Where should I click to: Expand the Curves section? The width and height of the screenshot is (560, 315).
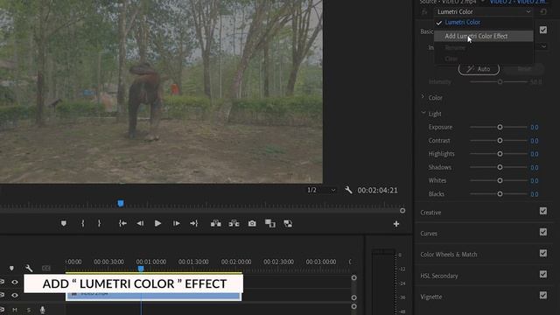point(429,234)
